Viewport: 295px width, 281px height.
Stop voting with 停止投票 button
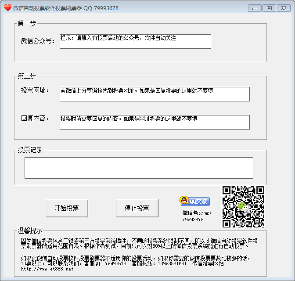point(137,209)
